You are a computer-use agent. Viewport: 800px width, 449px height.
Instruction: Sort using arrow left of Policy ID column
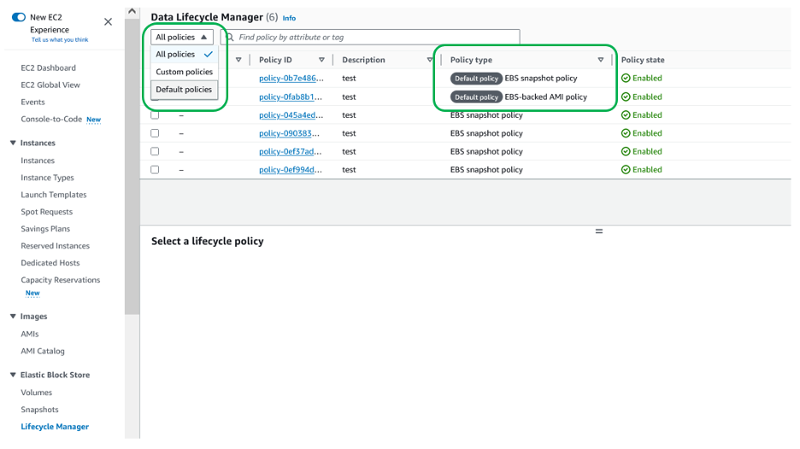coord(238,60)
